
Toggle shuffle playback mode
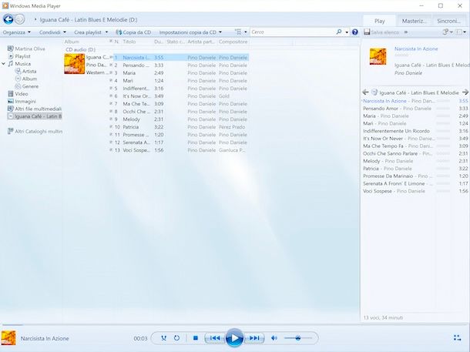pos(163,338)
